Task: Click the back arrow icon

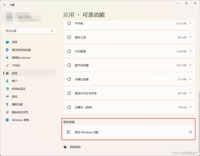Action: pos(5,5)
